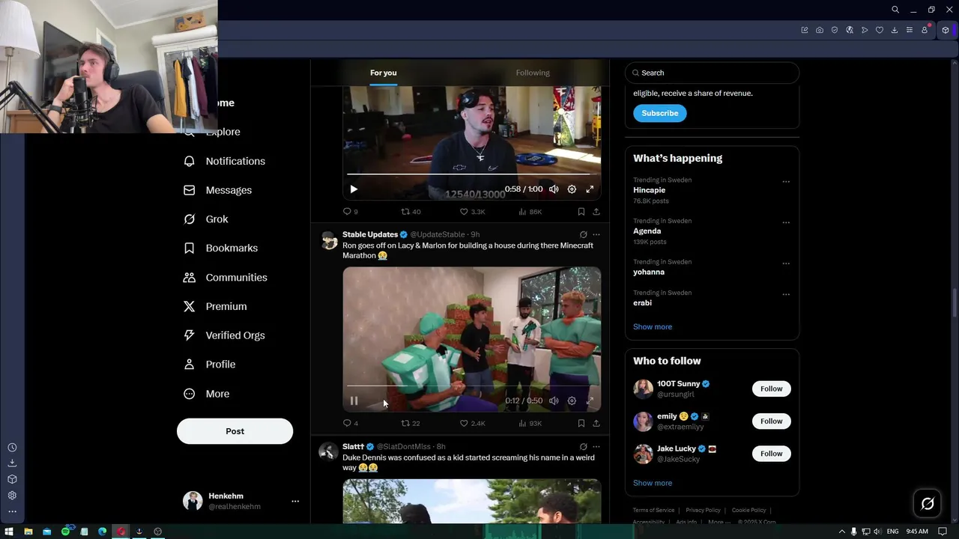Open Messages in the sidebar

(x=217, y=190)
